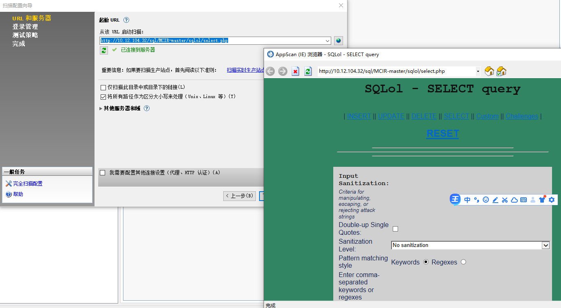
Task: Click the skin T-shirt icon in IME bar
Action: (x=542, y=199)
